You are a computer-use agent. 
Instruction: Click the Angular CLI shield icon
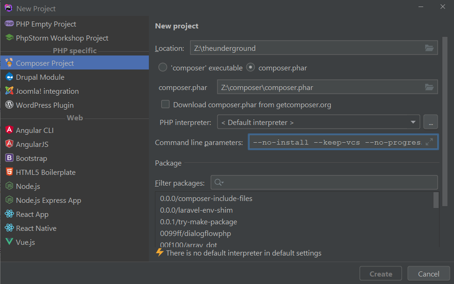pyautogui.click(x=9, y=130)
